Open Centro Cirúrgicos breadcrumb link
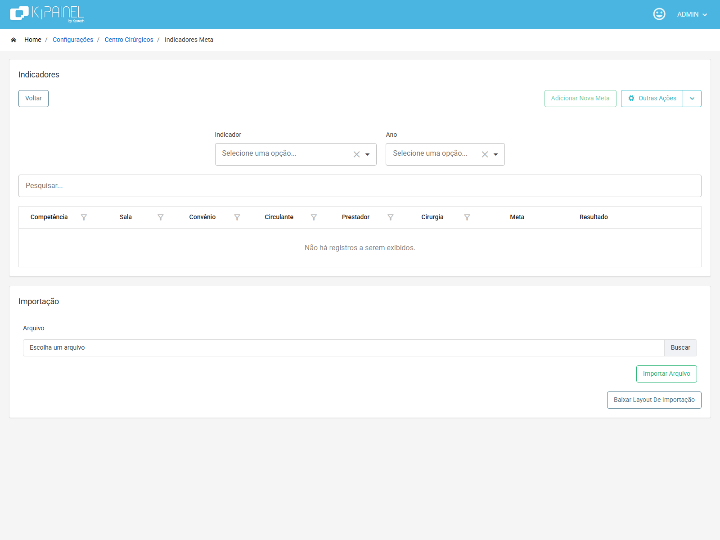The height and width of the screenshot is (540, 720). click(129, 40)
